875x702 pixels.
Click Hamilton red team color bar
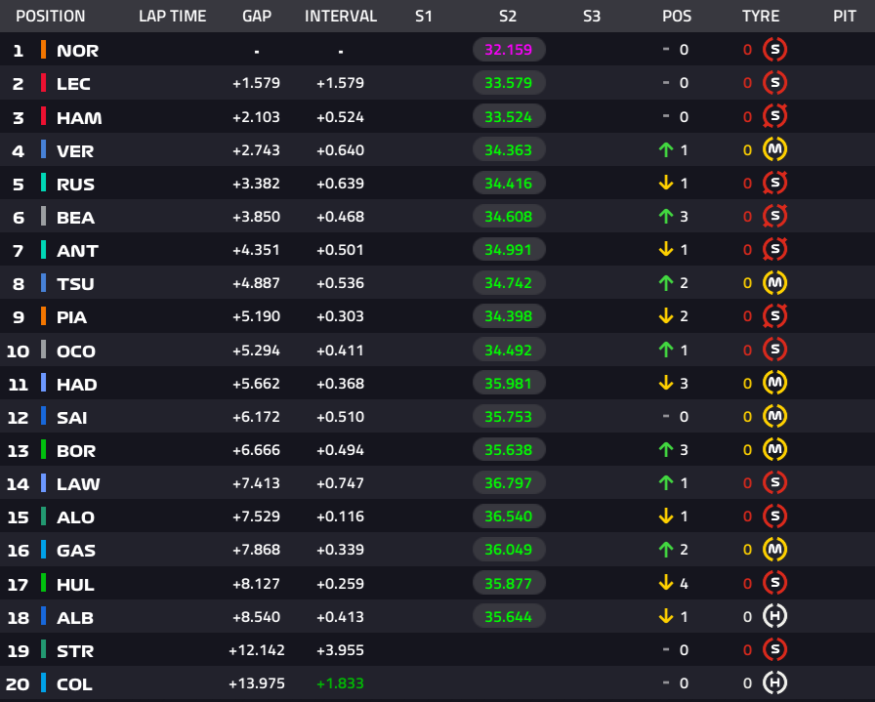pyautogui.click(x=43, y=117)
